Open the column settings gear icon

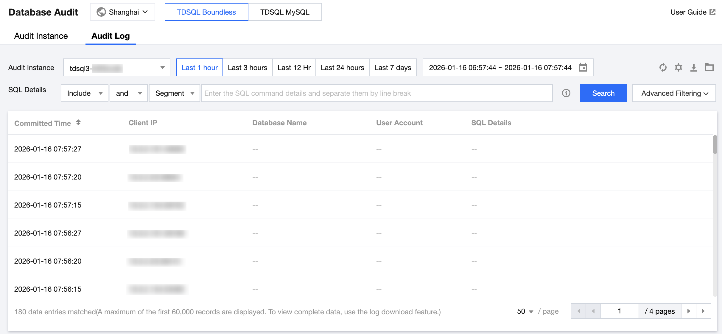pos(679,67)
